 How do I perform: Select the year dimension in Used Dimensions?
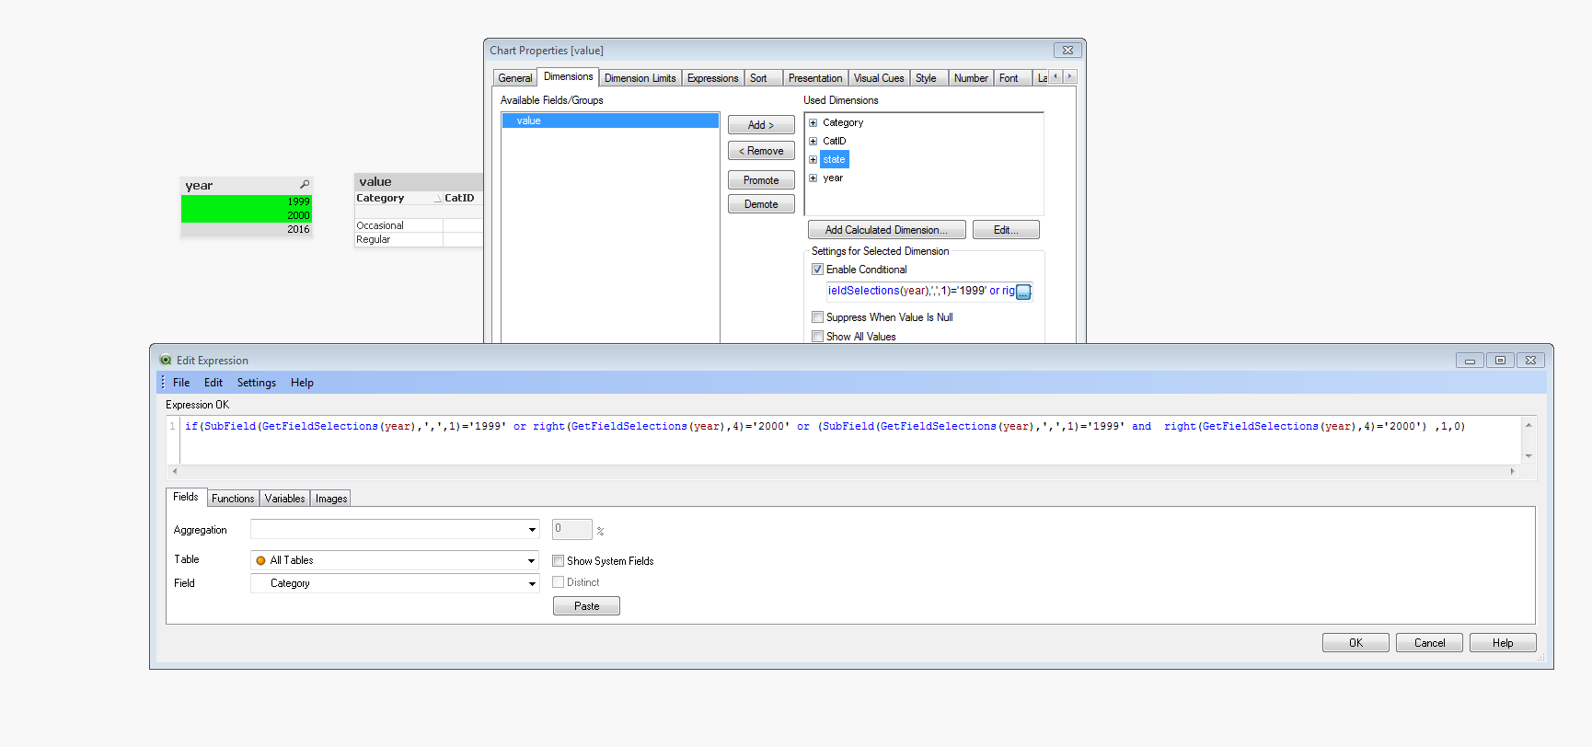pyautogui.click(x=833, y=178)
